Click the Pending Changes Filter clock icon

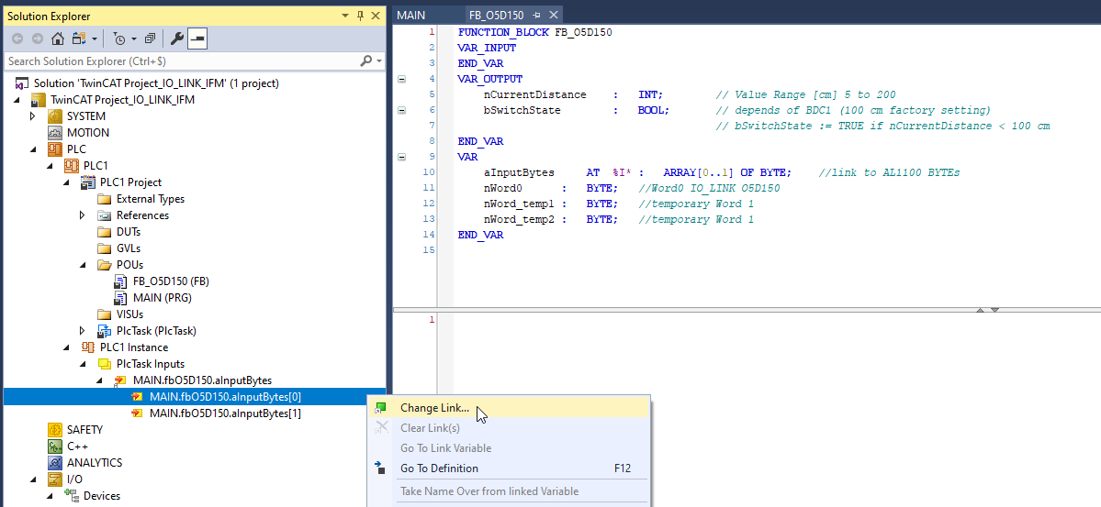[118, 39]
